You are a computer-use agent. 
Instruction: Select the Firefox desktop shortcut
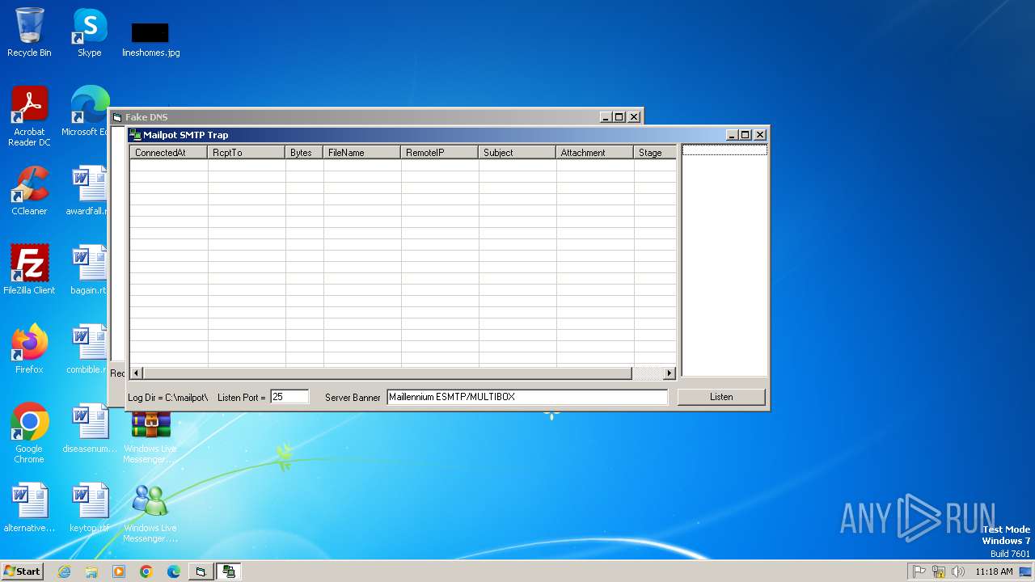point(29,349)
